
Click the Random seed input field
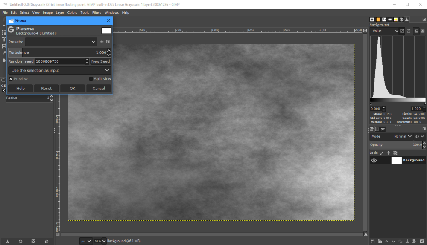(x=60, y=61)
